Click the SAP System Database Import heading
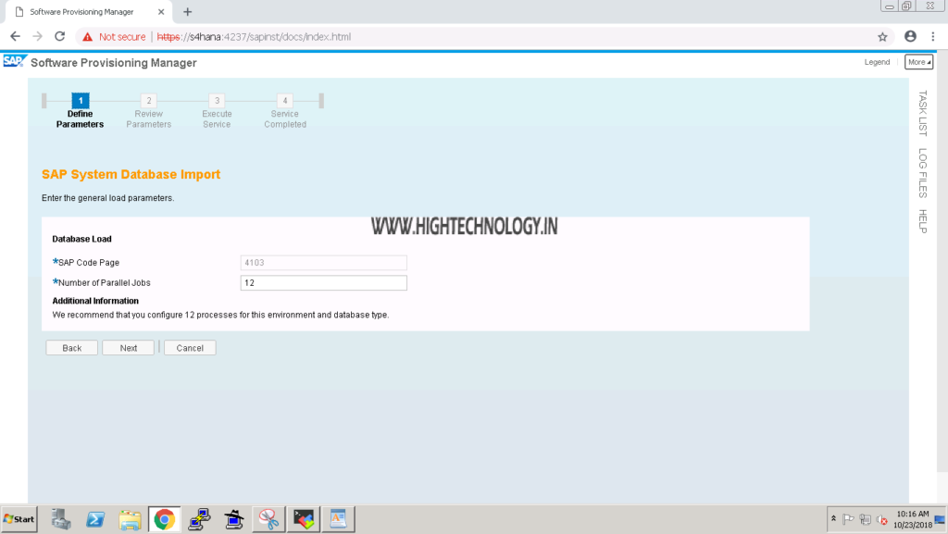The image size is (948, 534). coord(131,175)
